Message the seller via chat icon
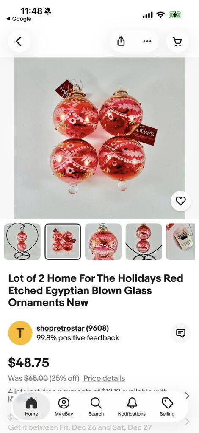Image resolution: width=199 pixels, height=433 pixels. point(180,333)
